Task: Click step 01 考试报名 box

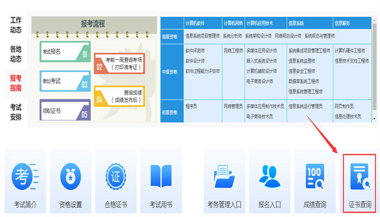Action: click(65, 52)
